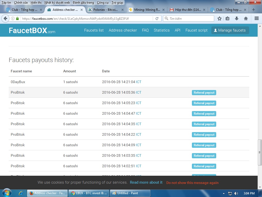Viewport: 262px width, 197px height.
Task: Click Do not show this message again
Action: pos(192,183)
